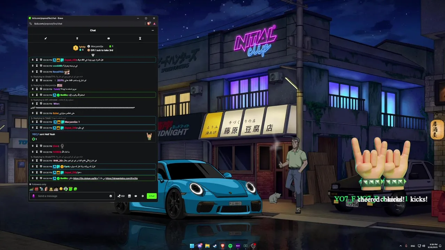This screenshot has height=250, width=445.
Task: Click the Brave Rewards triangle icon
Action: click(154, 24)
